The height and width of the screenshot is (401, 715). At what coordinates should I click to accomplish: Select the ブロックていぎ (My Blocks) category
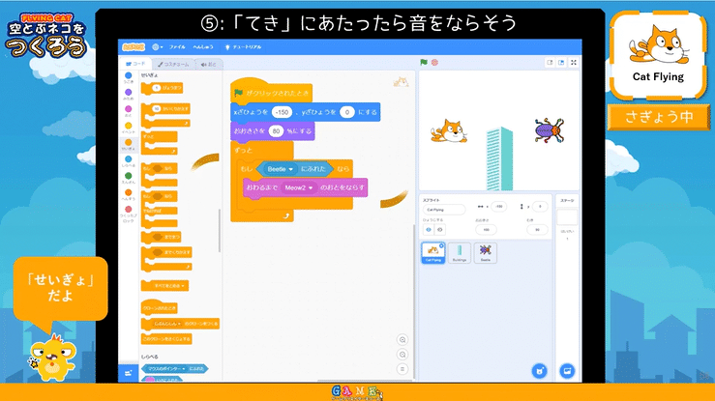coord(129,214)
